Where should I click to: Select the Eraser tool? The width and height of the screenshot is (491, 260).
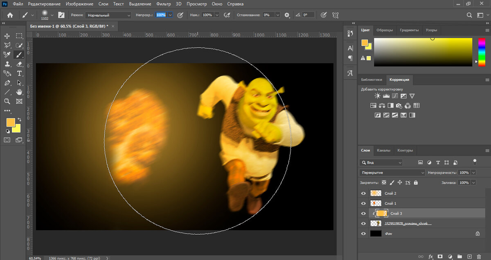pyautogui.click(x=19, y=64)
